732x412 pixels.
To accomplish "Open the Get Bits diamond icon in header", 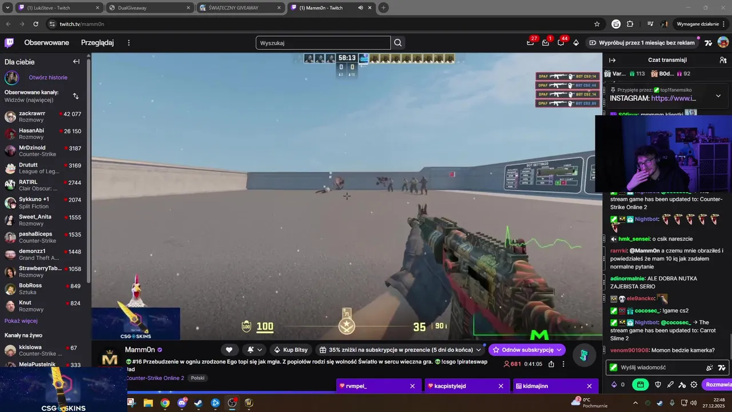I will click(576, 43).
